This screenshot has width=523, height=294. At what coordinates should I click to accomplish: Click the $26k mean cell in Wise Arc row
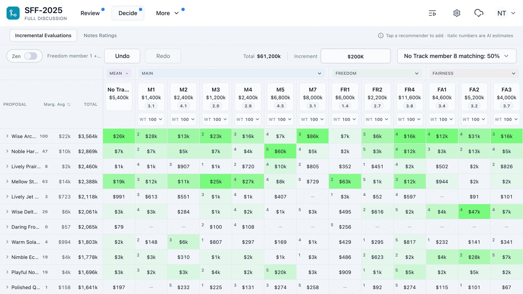click(119, 136)
